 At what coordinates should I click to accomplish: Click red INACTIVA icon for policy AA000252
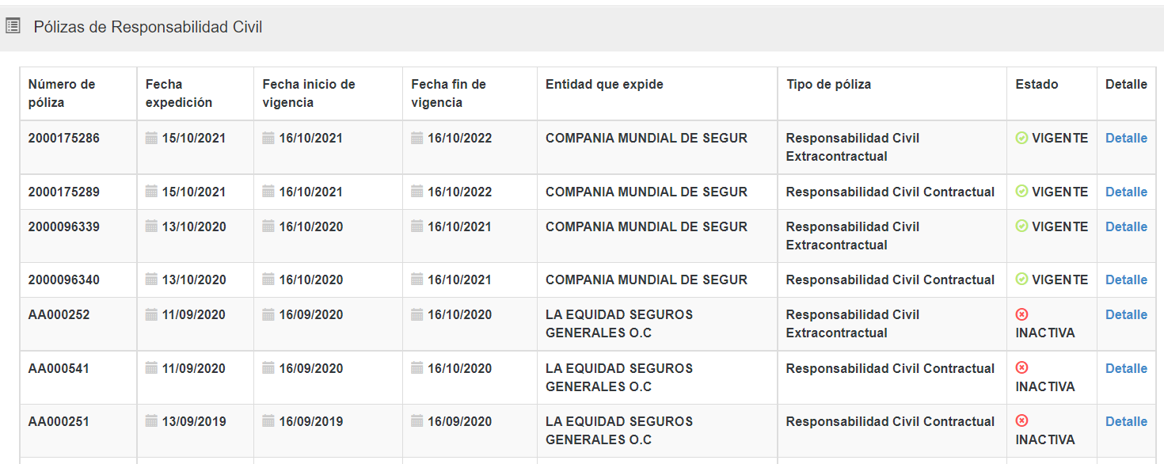(1021, 314)
